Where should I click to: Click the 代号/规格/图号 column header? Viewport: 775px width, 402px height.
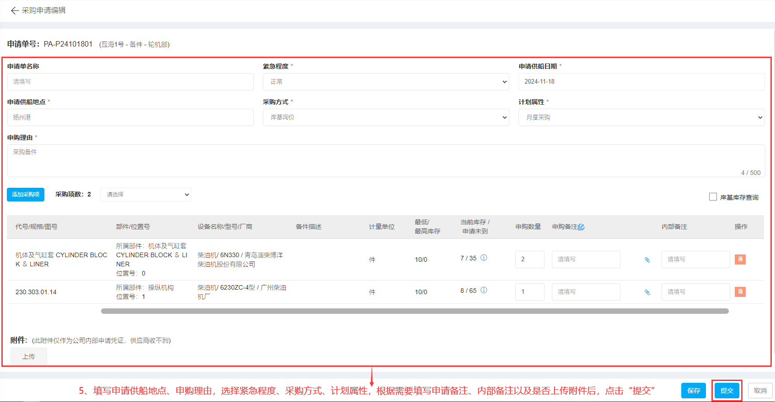37,227
